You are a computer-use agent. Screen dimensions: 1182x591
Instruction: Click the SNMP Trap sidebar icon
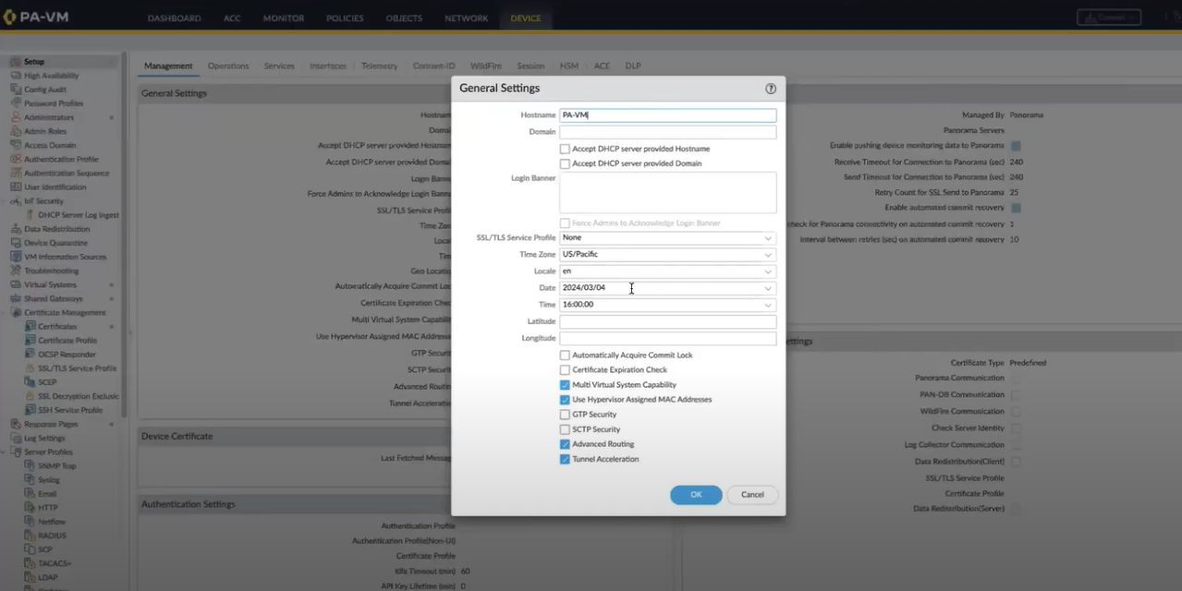(x=30, y=465)
